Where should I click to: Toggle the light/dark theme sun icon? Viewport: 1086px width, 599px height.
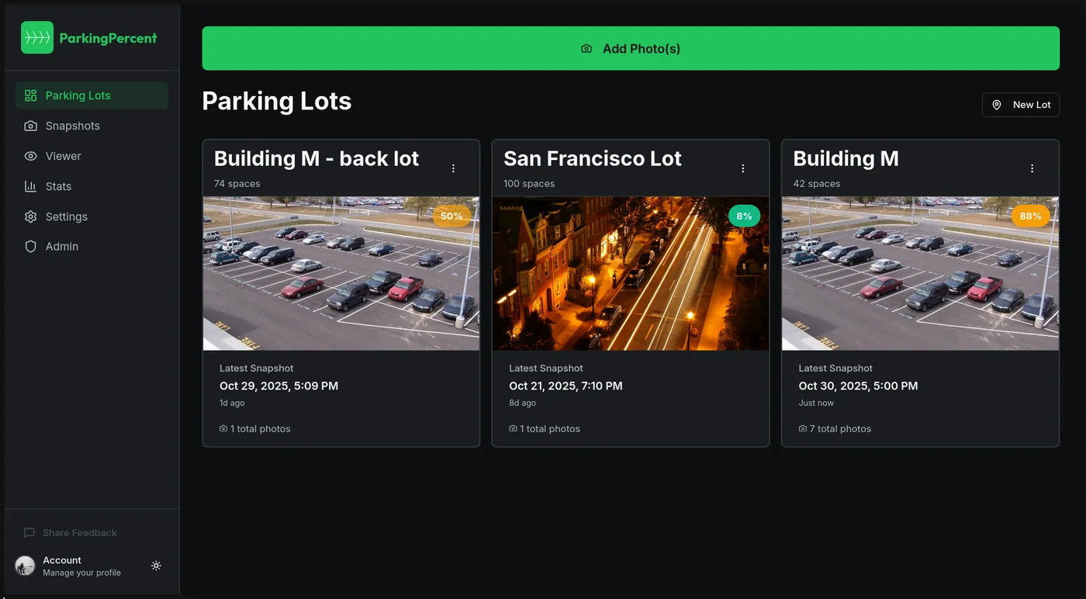156,566
